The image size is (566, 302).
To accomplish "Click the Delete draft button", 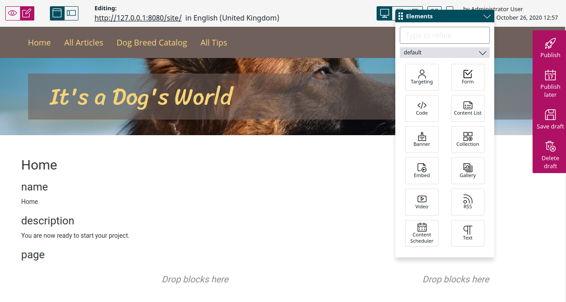I will [550, 155].
